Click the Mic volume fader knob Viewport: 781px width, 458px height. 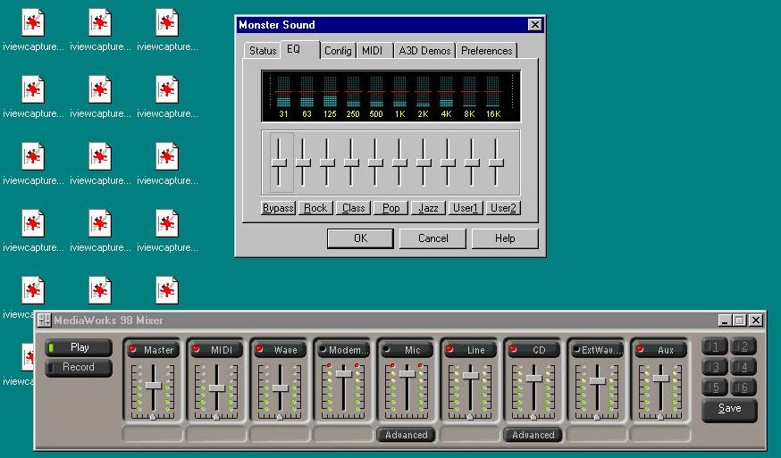[407, 373]
